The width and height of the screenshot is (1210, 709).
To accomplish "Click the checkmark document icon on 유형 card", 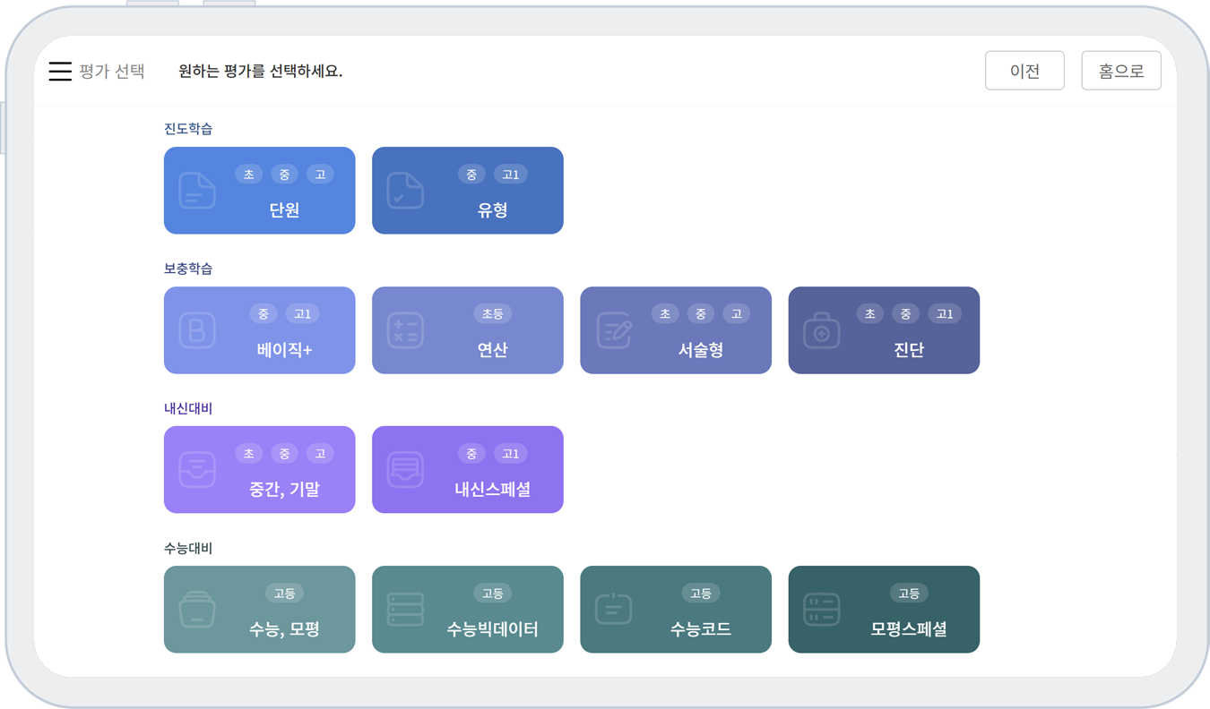I will (405, 191).
